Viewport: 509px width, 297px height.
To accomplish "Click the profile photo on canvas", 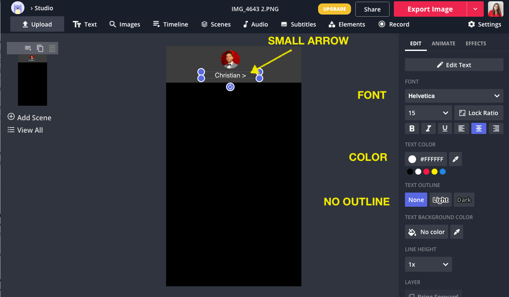I will coord(230,60).
